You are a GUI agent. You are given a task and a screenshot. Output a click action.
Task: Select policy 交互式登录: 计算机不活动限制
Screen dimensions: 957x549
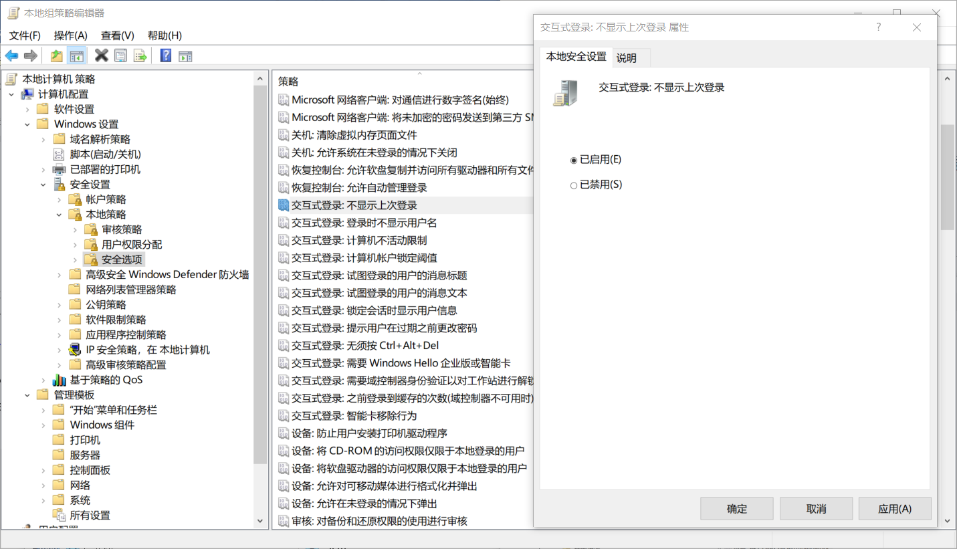pyautogui.click(x=359, y=240)
